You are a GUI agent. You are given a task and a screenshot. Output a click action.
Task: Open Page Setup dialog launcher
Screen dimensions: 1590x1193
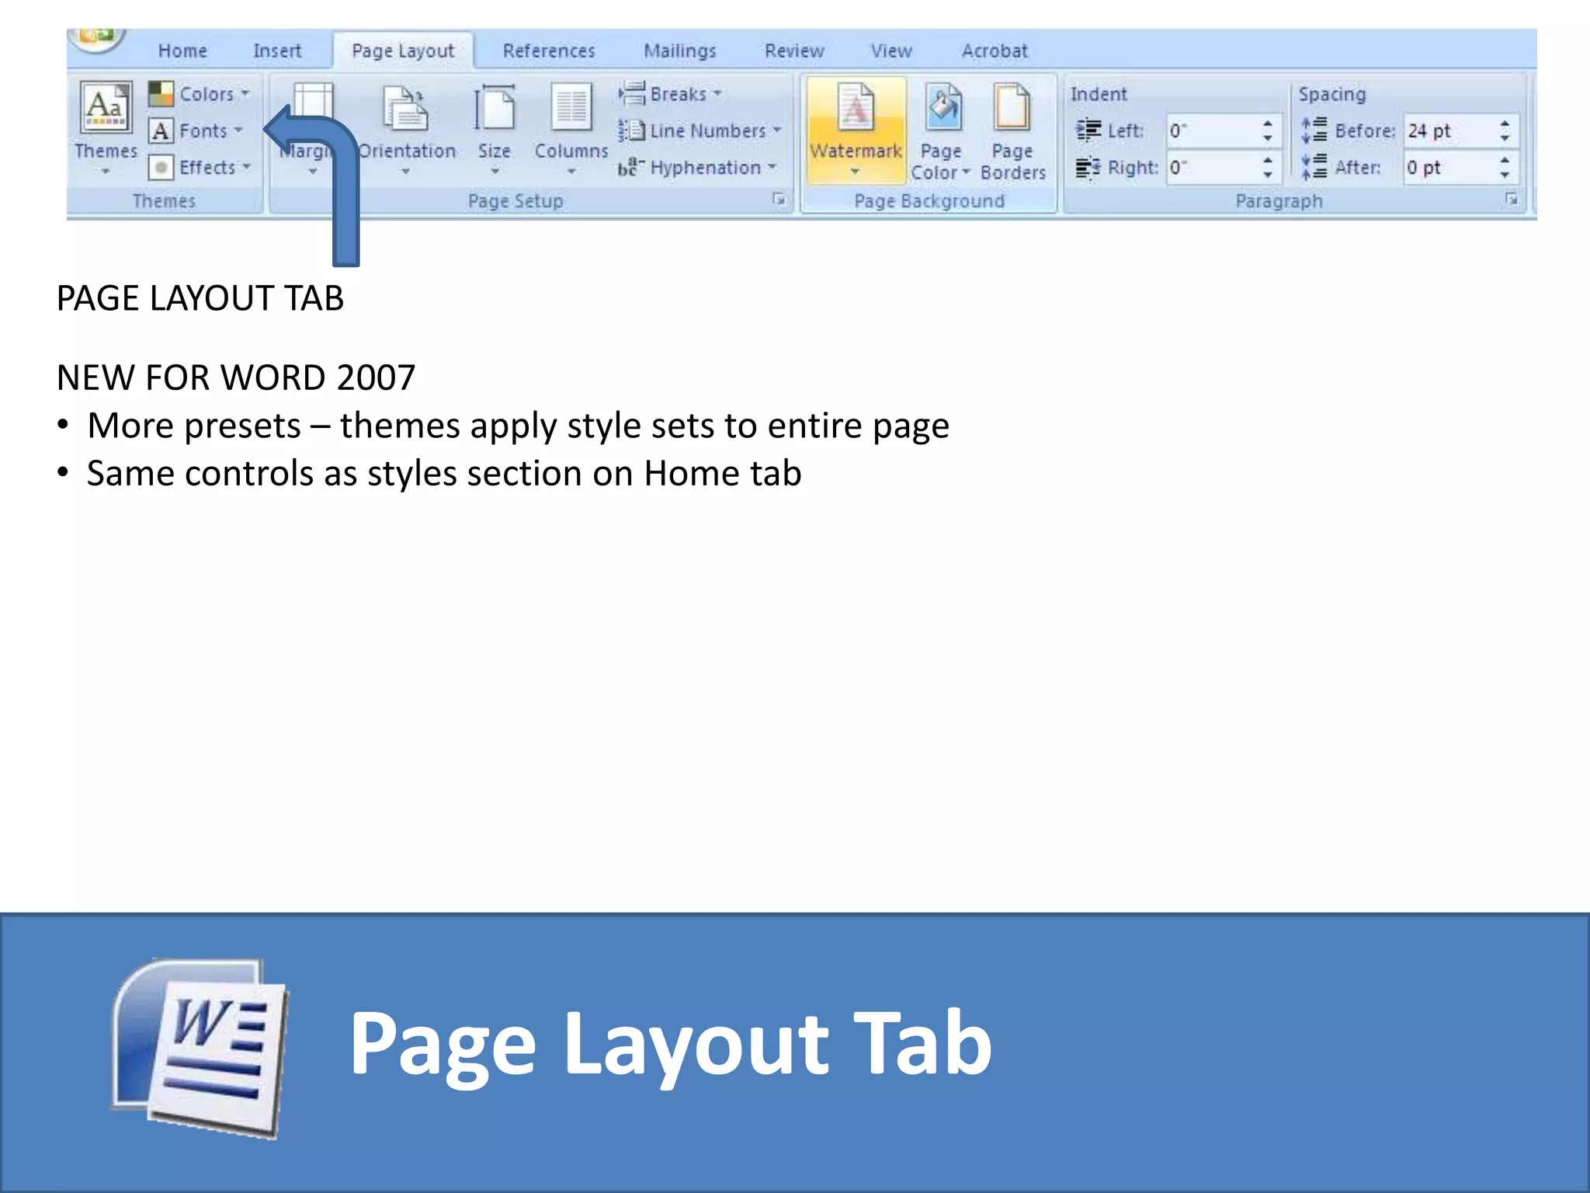[778, 200]
